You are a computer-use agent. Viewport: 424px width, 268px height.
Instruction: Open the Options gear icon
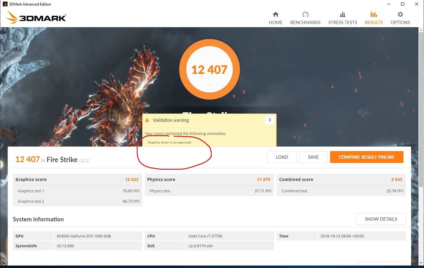(x=400, y=14)
